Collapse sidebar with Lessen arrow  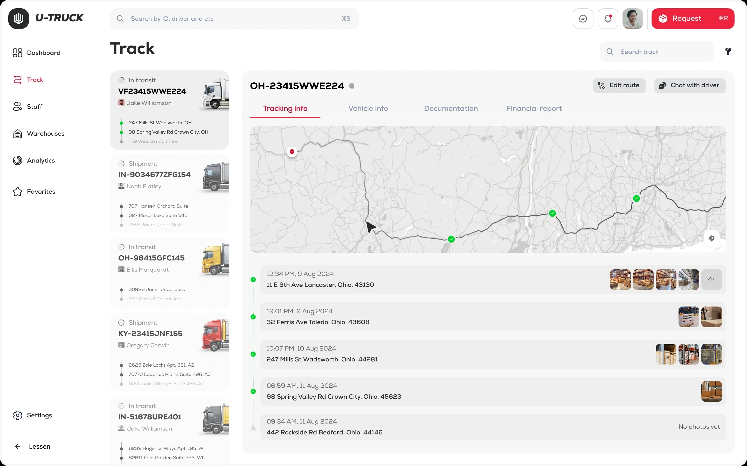pos(32,446)
